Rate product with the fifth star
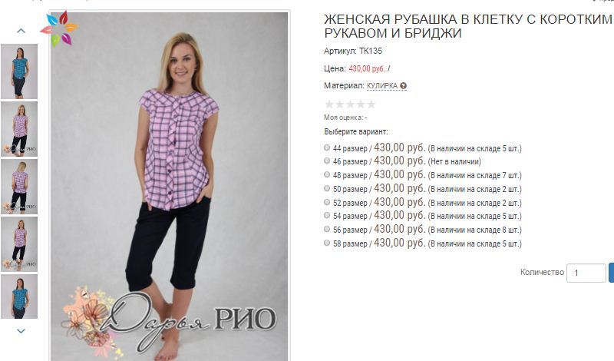Screen dimensions: 614x361 [x=371, y=104]
